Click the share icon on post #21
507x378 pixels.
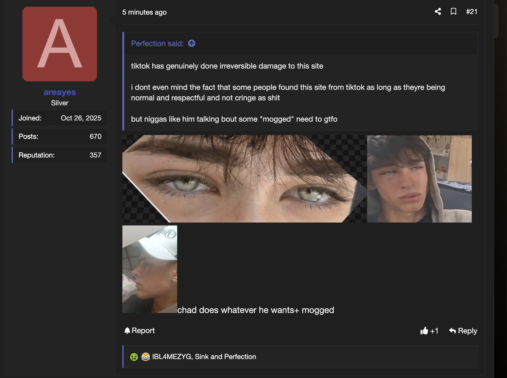click(x=438, y=12)
